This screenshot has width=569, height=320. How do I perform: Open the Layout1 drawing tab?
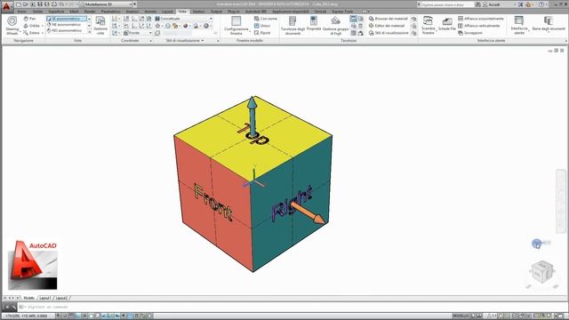coord(45,298)
